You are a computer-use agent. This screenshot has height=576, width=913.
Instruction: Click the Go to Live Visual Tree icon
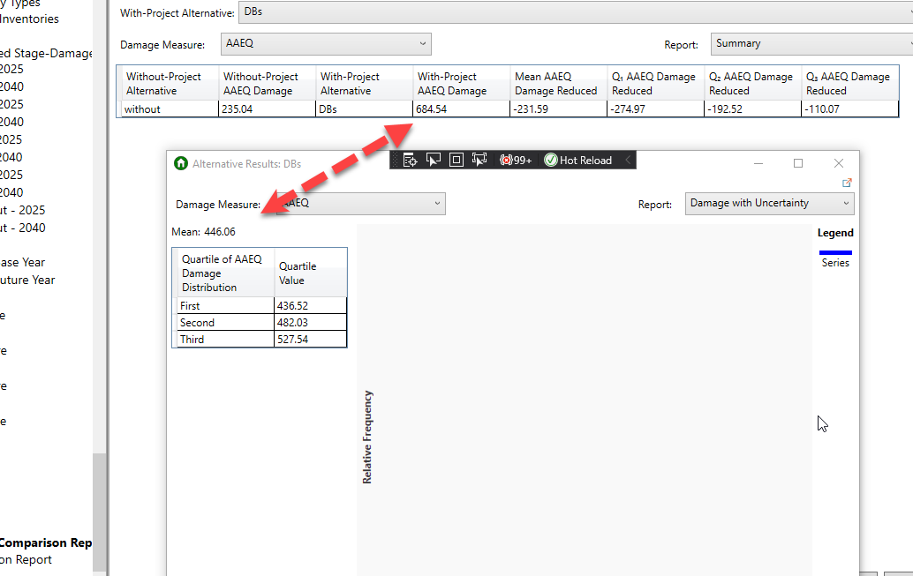point(410,160)
